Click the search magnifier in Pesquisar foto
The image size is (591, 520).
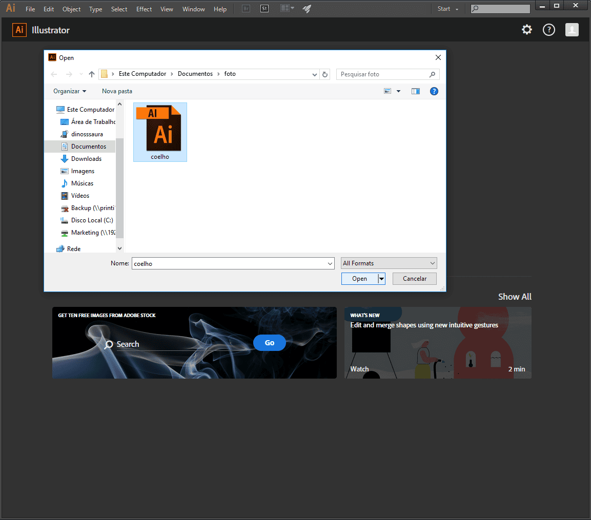click(432, 74)
